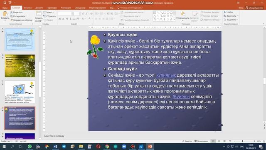266x150 pixels.
Task: Open WhatsApp from taskbar
Action: point(30,146)
